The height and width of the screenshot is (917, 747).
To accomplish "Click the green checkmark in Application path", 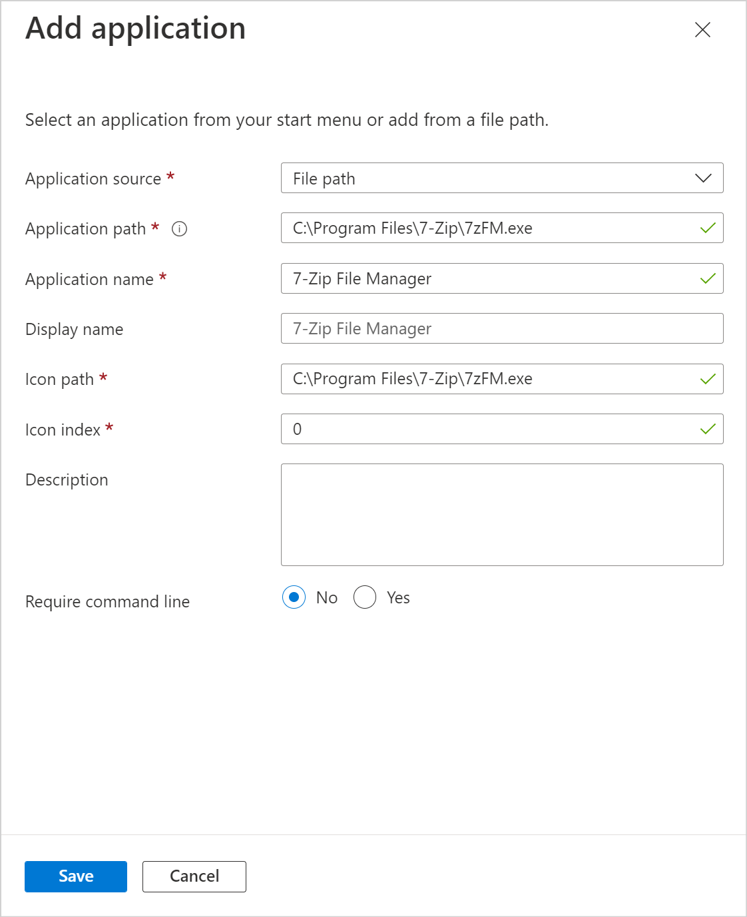I will coord(708,228).
